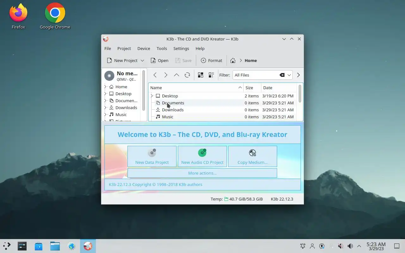Switch to icons view mode
The image size is (405, 253).
tap(201, 75)
